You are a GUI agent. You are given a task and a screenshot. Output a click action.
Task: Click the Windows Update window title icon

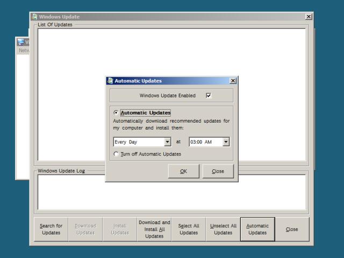(34, 17)
